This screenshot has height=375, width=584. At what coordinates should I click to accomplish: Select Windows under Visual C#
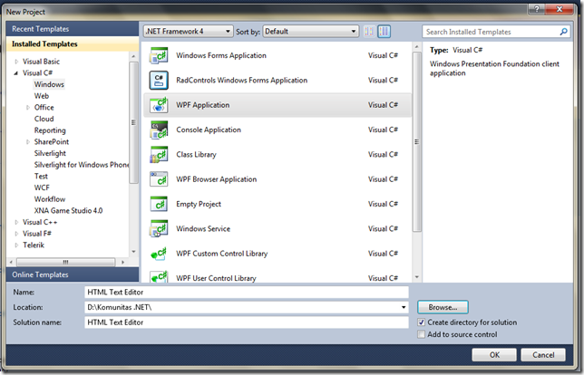[49, 84]
